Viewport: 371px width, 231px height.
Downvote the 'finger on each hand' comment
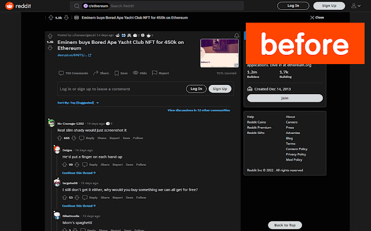(77, 165)
